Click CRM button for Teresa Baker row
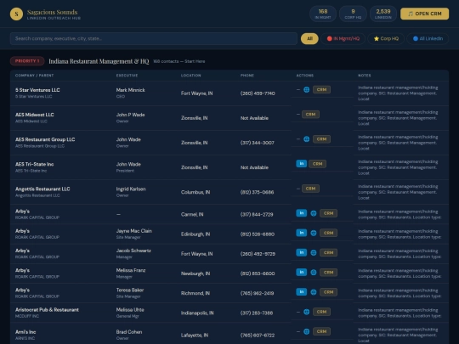This screenshot has width=459, height=344. pos(328,292)
